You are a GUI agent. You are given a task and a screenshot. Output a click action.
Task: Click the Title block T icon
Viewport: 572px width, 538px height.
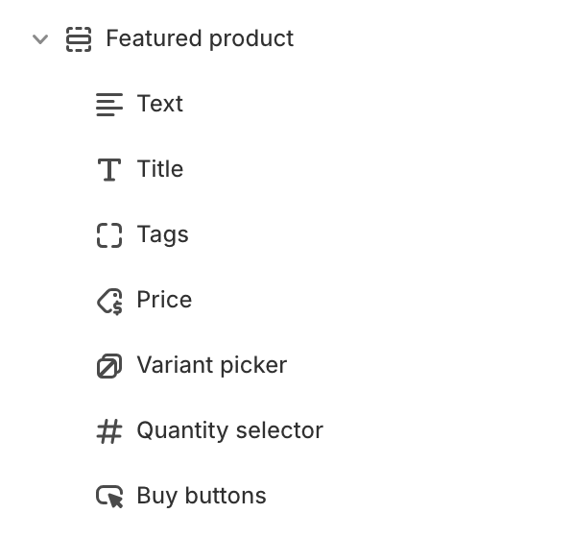point(109,169)
